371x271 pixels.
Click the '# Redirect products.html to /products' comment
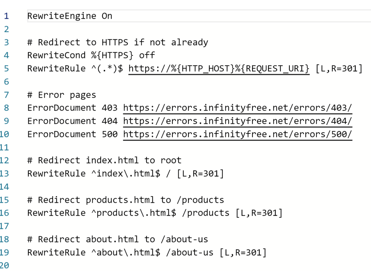(126, 200)
